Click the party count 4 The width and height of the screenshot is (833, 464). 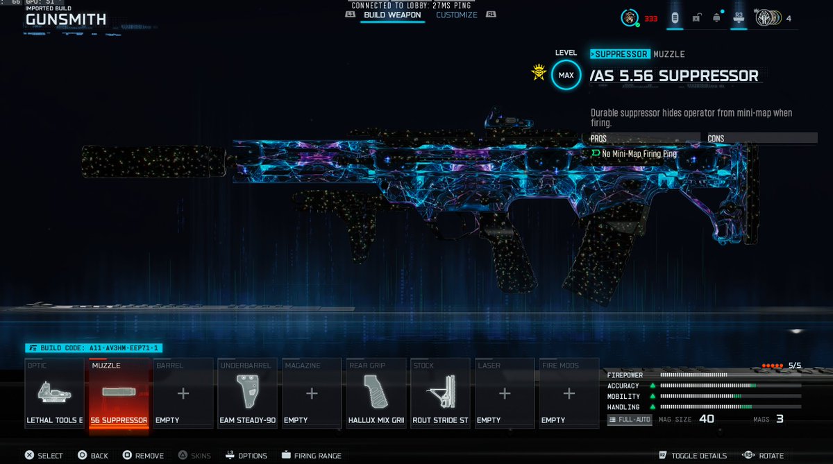(789, 19)
